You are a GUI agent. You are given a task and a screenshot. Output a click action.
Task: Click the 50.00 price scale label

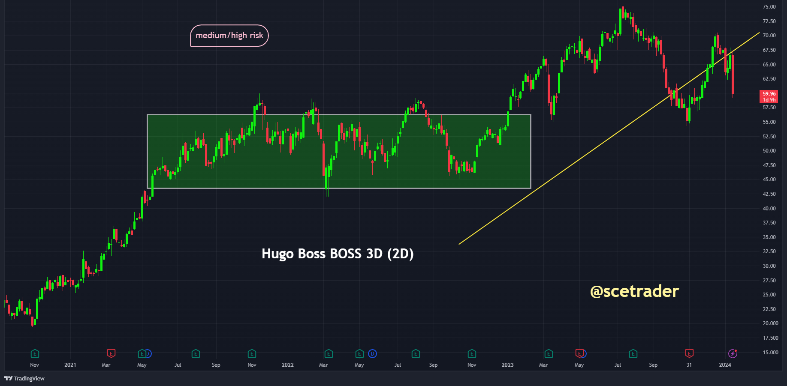click(x=769, y=151)
